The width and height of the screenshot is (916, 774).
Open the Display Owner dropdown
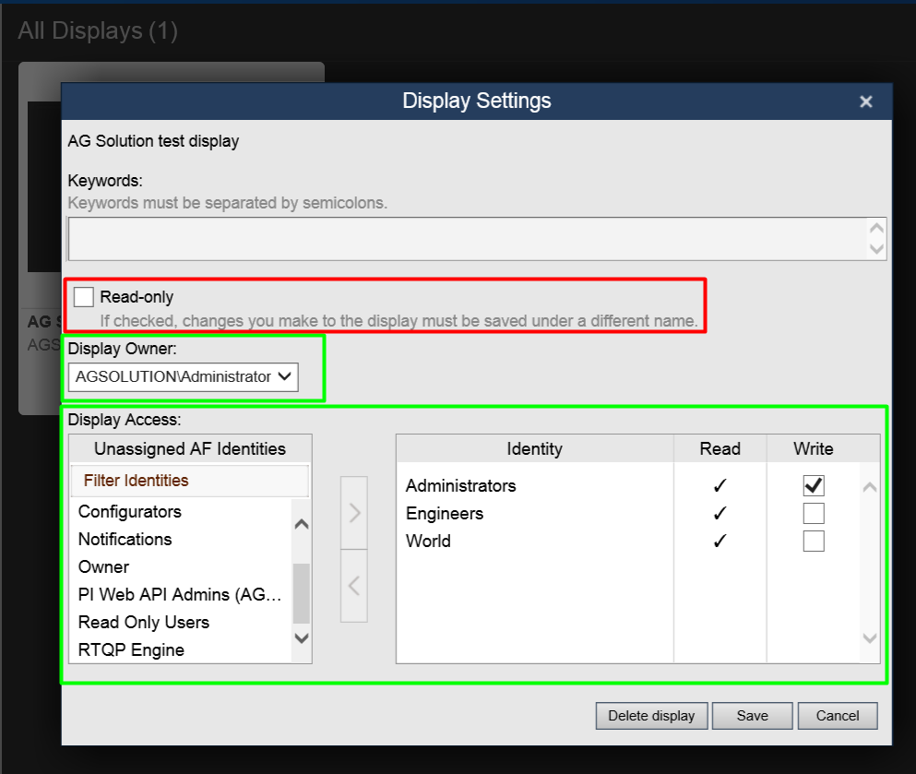[x=183, y=376]
